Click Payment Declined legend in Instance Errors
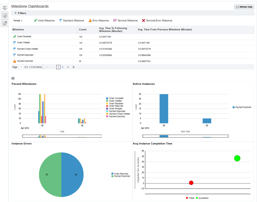The width and height of the screenshot is (257, 202). point(121,176)
